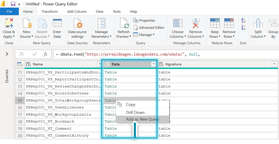Expand the Keep Rows dropdown arrow
The width and height of the screenshot is (279, 144).
(219, 37)
